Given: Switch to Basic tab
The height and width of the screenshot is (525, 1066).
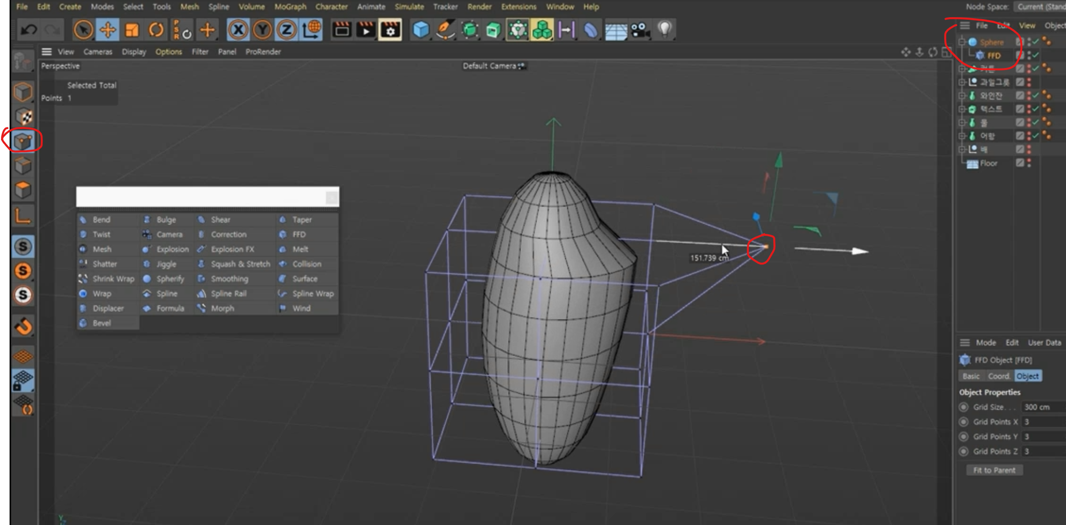Looking at the screenshot, I should point(971,376).
